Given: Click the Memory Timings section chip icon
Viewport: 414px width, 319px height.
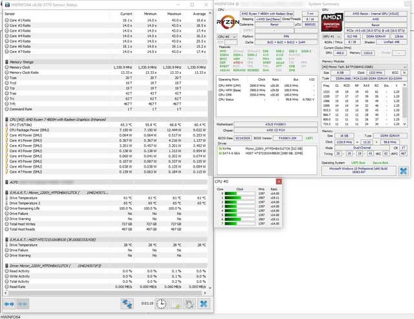Looking at the screenshot, I should 7,62.
